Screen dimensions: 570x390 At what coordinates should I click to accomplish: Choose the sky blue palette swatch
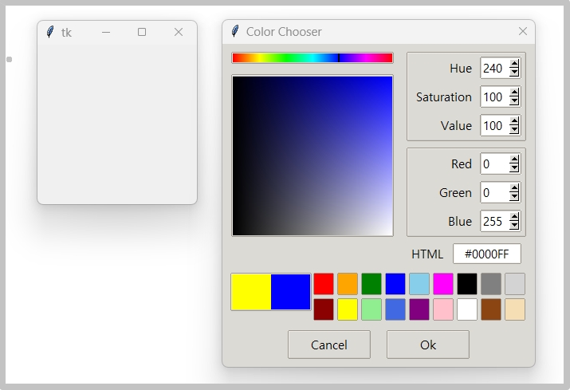[x=419, y=284]
